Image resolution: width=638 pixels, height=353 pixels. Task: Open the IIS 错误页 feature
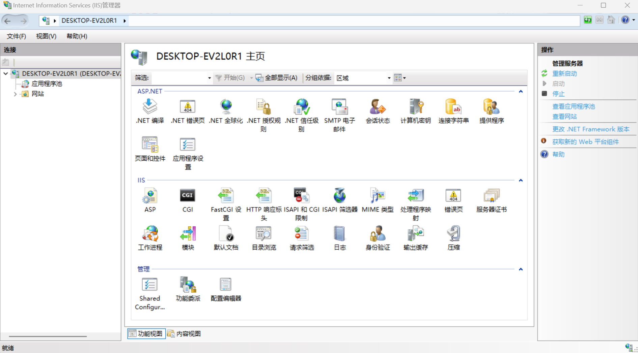click(x=453, y=200)
